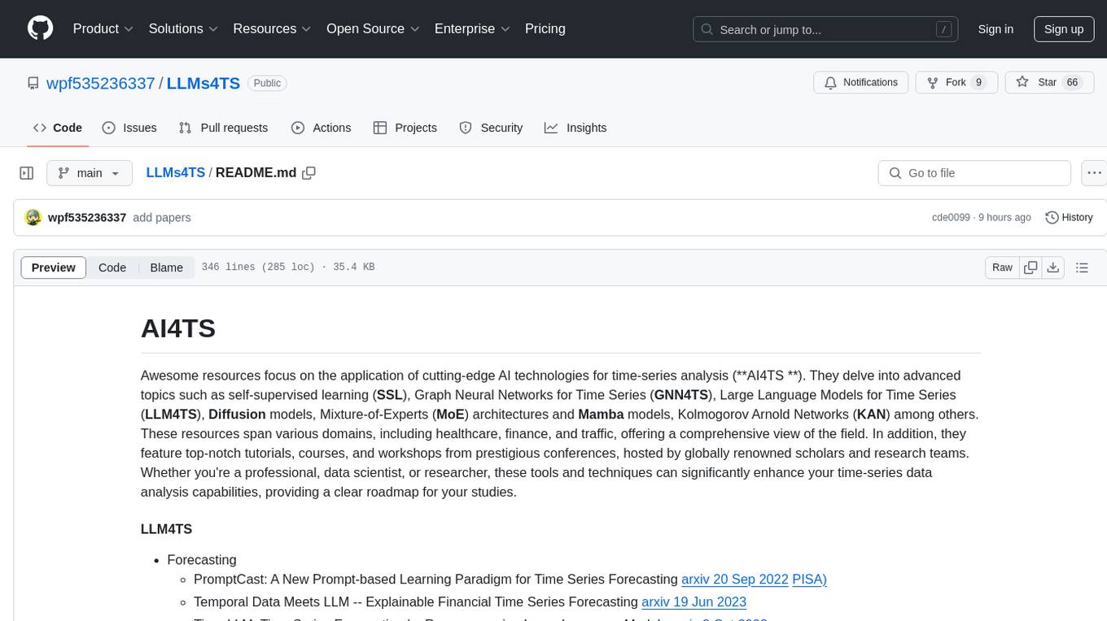Open the Pricing page

point(545,28)
